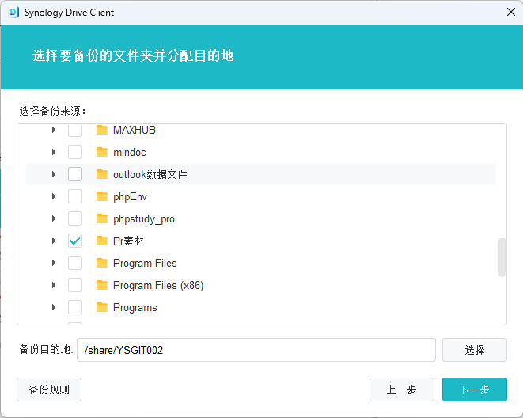The height and width of the screenshot is (418, 523).
Task: Check the outlook数据文件 checkbox
Action: (x=75, y=174)
